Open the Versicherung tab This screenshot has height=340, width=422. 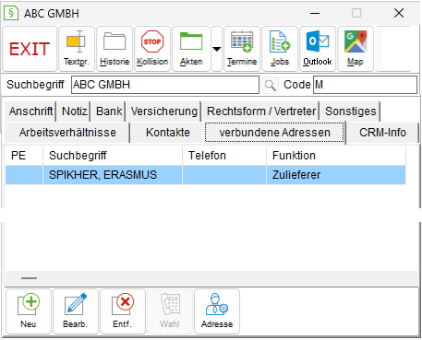pyautogui.click(x=163, y=111)
